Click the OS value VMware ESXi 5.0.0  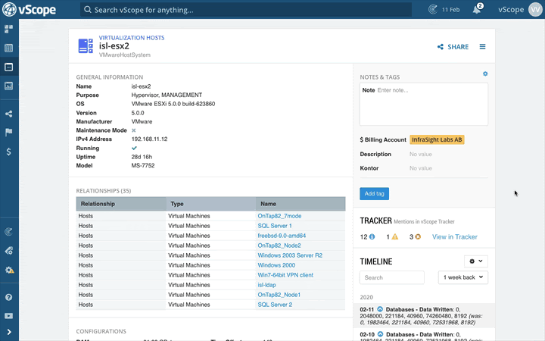click(x=173, y=104)
